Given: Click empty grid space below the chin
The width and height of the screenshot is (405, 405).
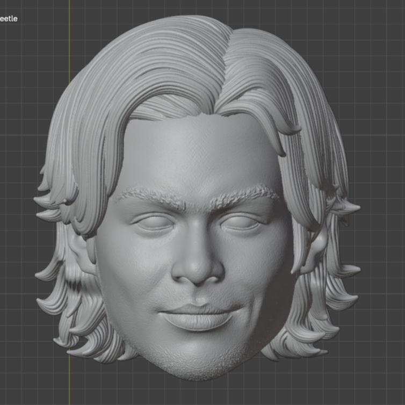Looking at the screenshot, I should pos(200,392).
